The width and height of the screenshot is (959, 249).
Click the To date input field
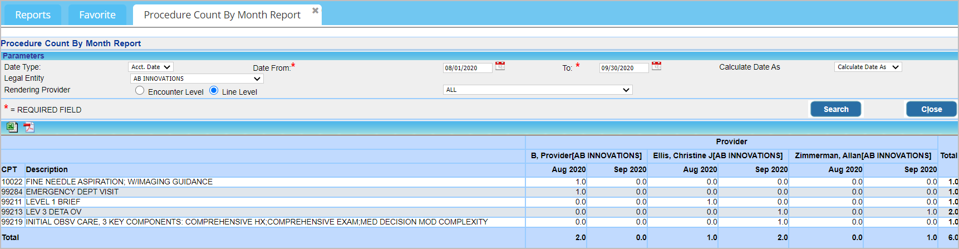[623, 68]
